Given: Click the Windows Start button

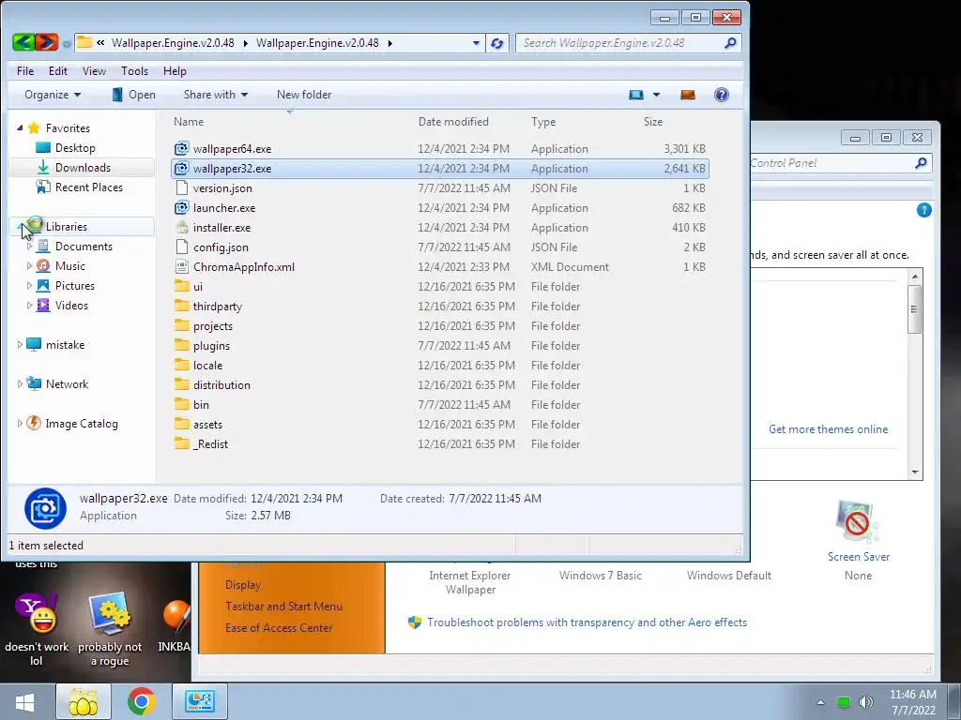Looking at the screenshot, I should (x=24, y=701).
